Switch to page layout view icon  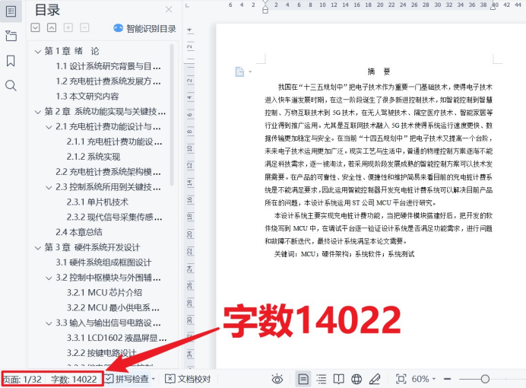pos(303,380)
